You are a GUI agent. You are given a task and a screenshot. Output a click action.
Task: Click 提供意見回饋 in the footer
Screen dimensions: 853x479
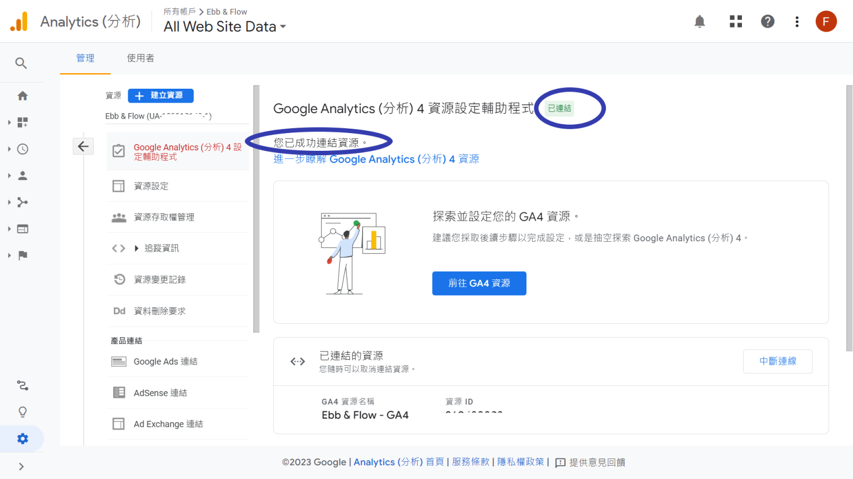(590, 462)
